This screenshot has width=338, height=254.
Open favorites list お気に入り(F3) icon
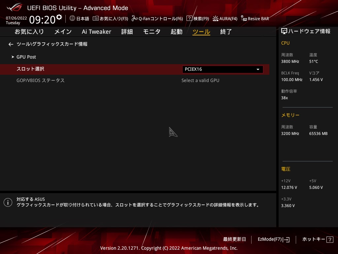pos(96,19)
